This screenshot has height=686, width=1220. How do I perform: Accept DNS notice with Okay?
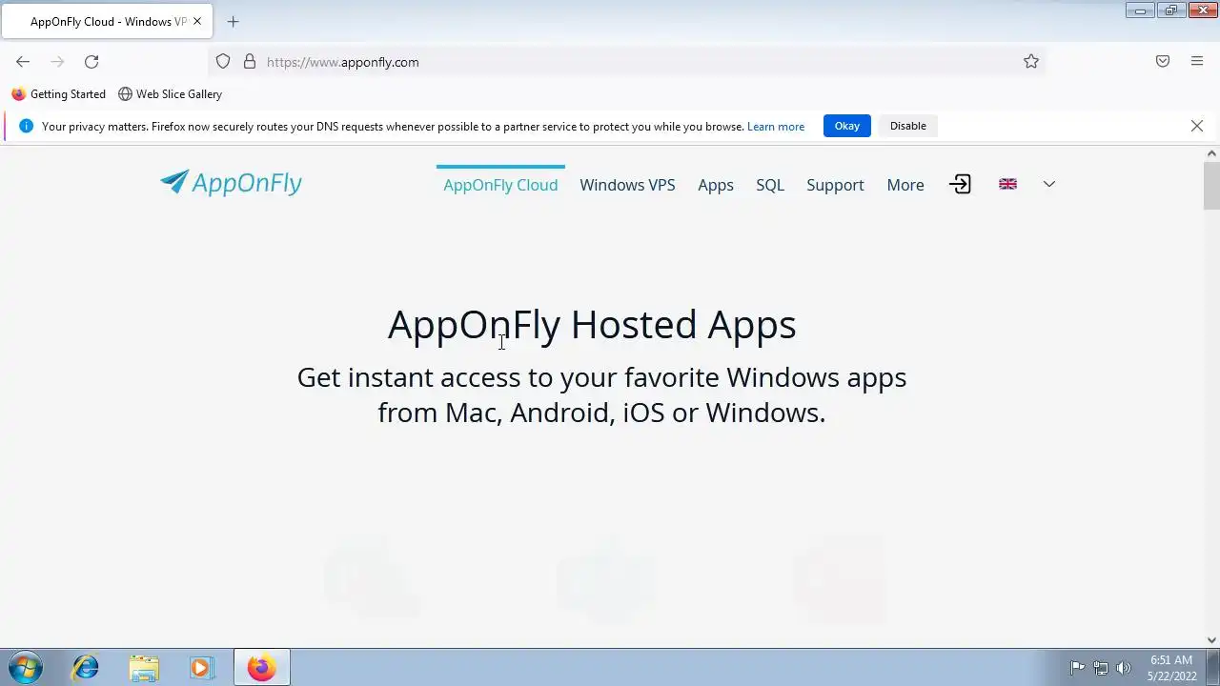tap(847, 126)
